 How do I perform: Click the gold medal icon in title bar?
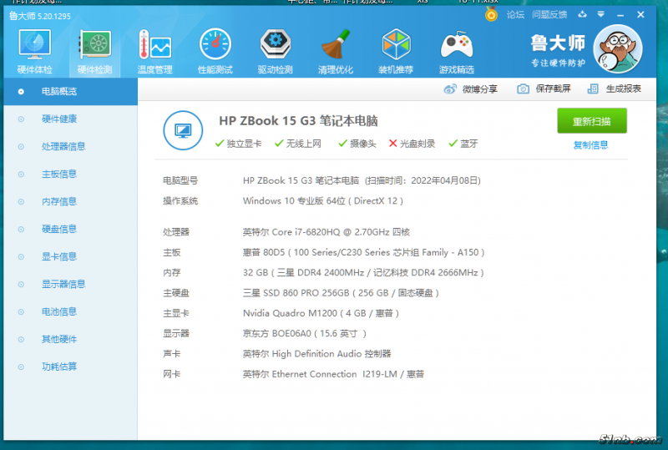[491, 14]
